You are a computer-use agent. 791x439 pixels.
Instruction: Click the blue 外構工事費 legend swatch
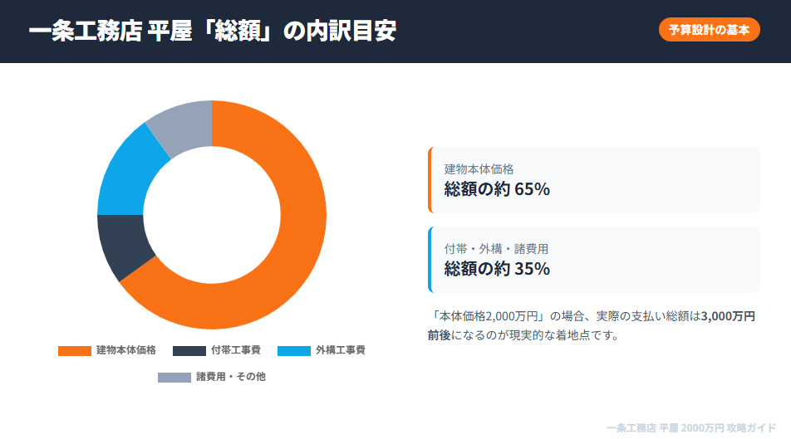[x=293, y=350]
